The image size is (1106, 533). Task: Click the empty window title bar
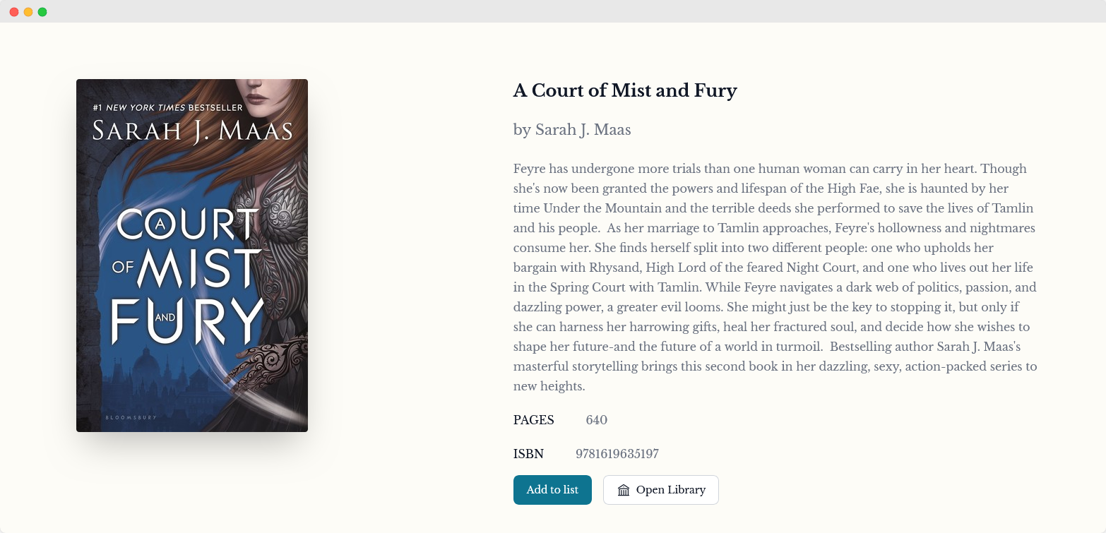pos(553,12)
